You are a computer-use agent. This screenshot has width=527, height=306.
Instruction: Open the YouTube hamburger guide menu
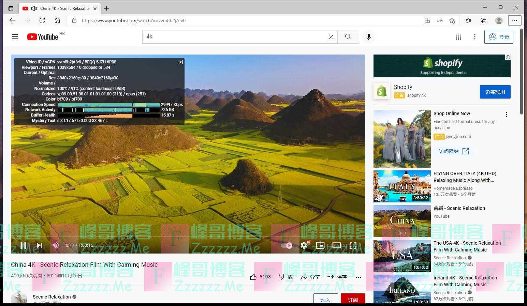pos(15,37)
